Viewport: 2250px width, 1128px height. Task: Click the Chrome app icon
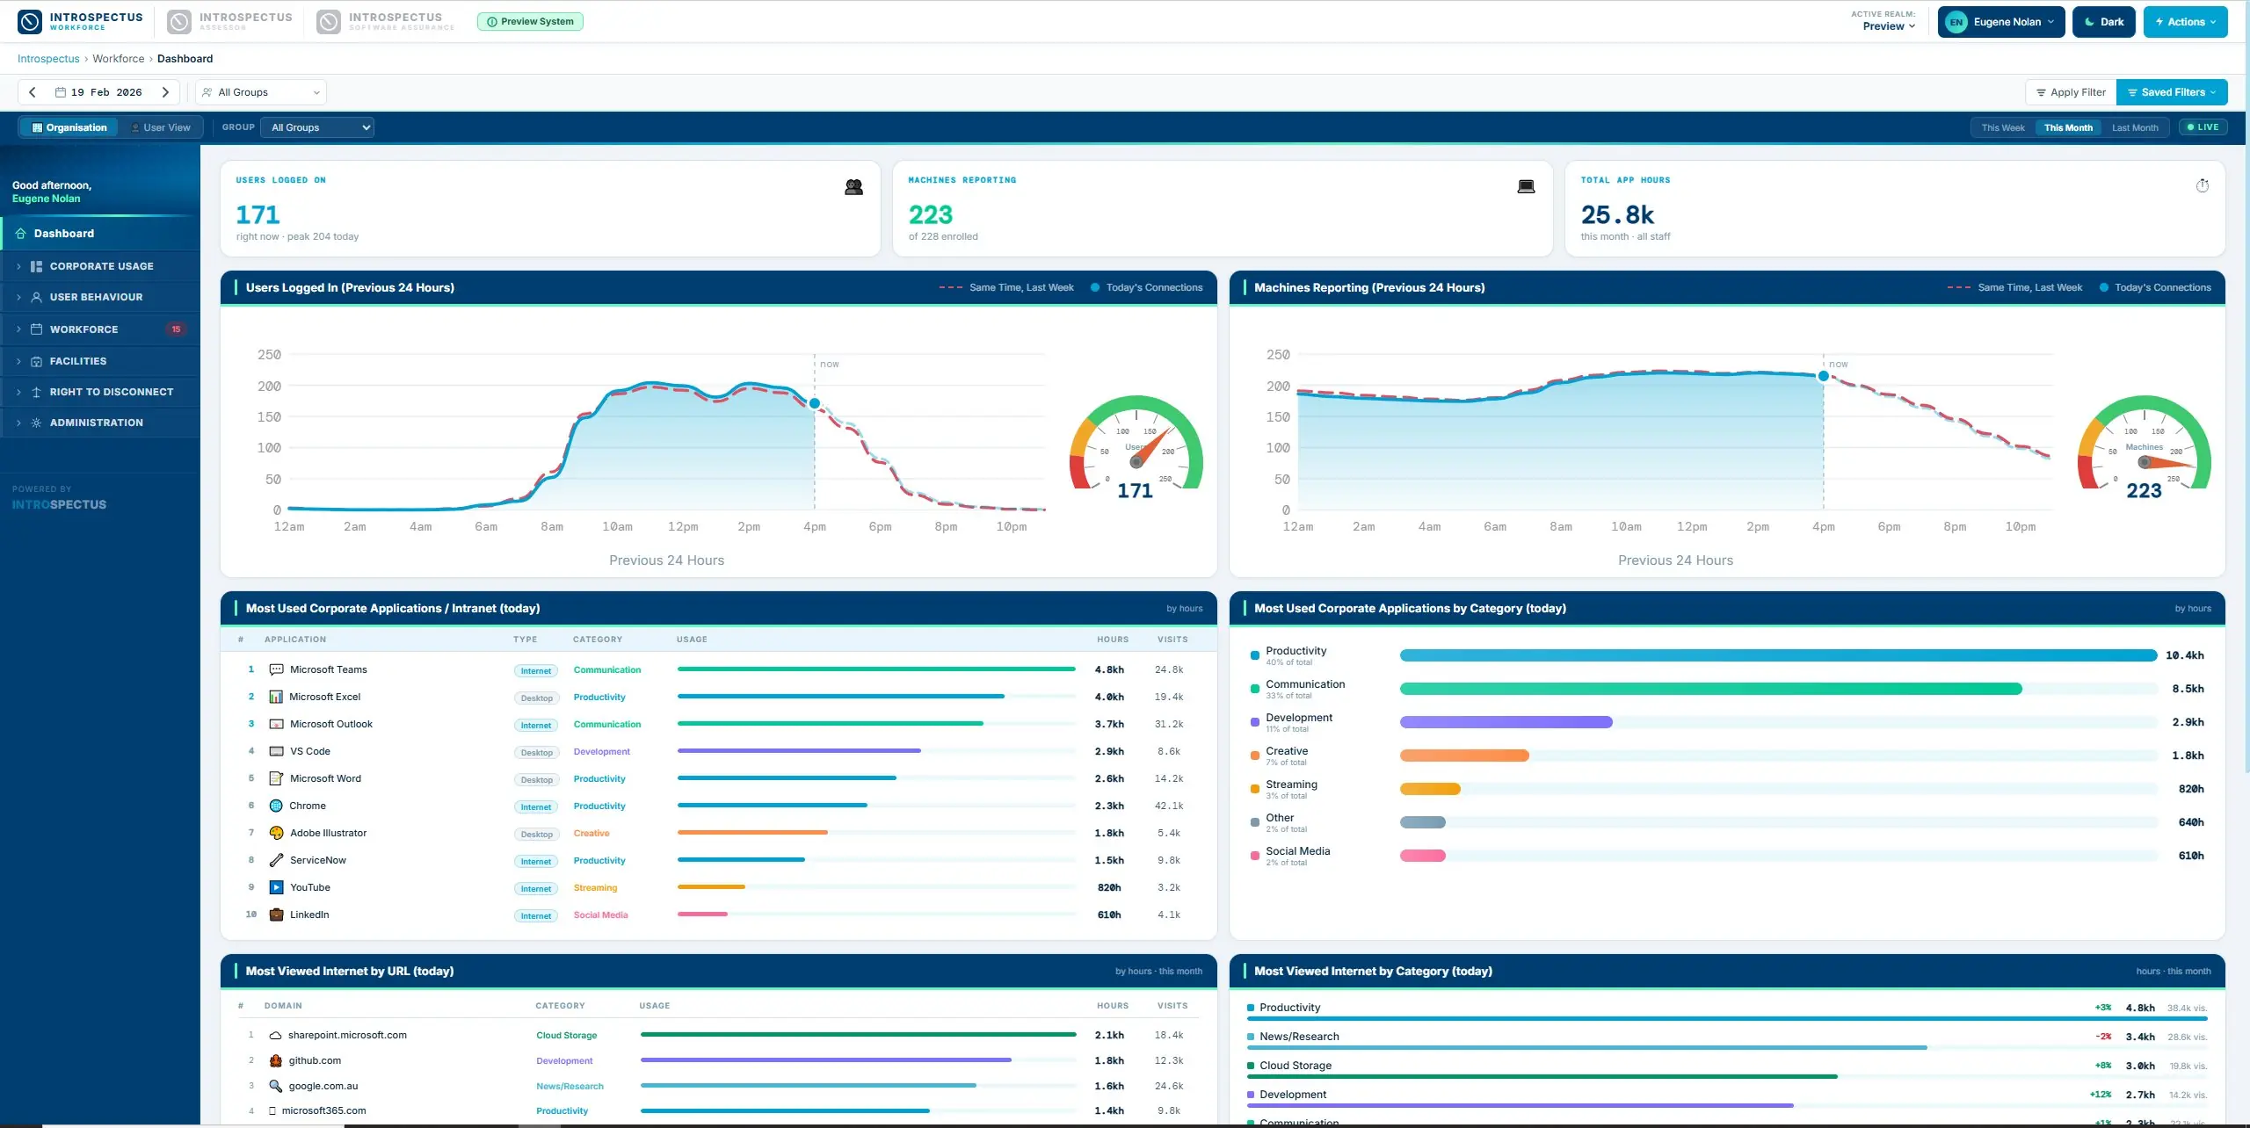(276, 806)
